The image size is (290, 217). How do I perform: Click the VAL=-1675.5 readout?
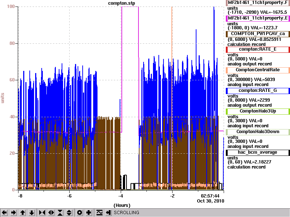(274, 12)
